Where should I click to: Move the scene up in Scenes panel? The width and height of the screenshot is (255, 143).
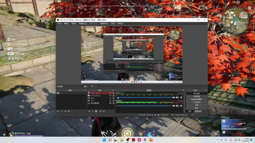65,111
